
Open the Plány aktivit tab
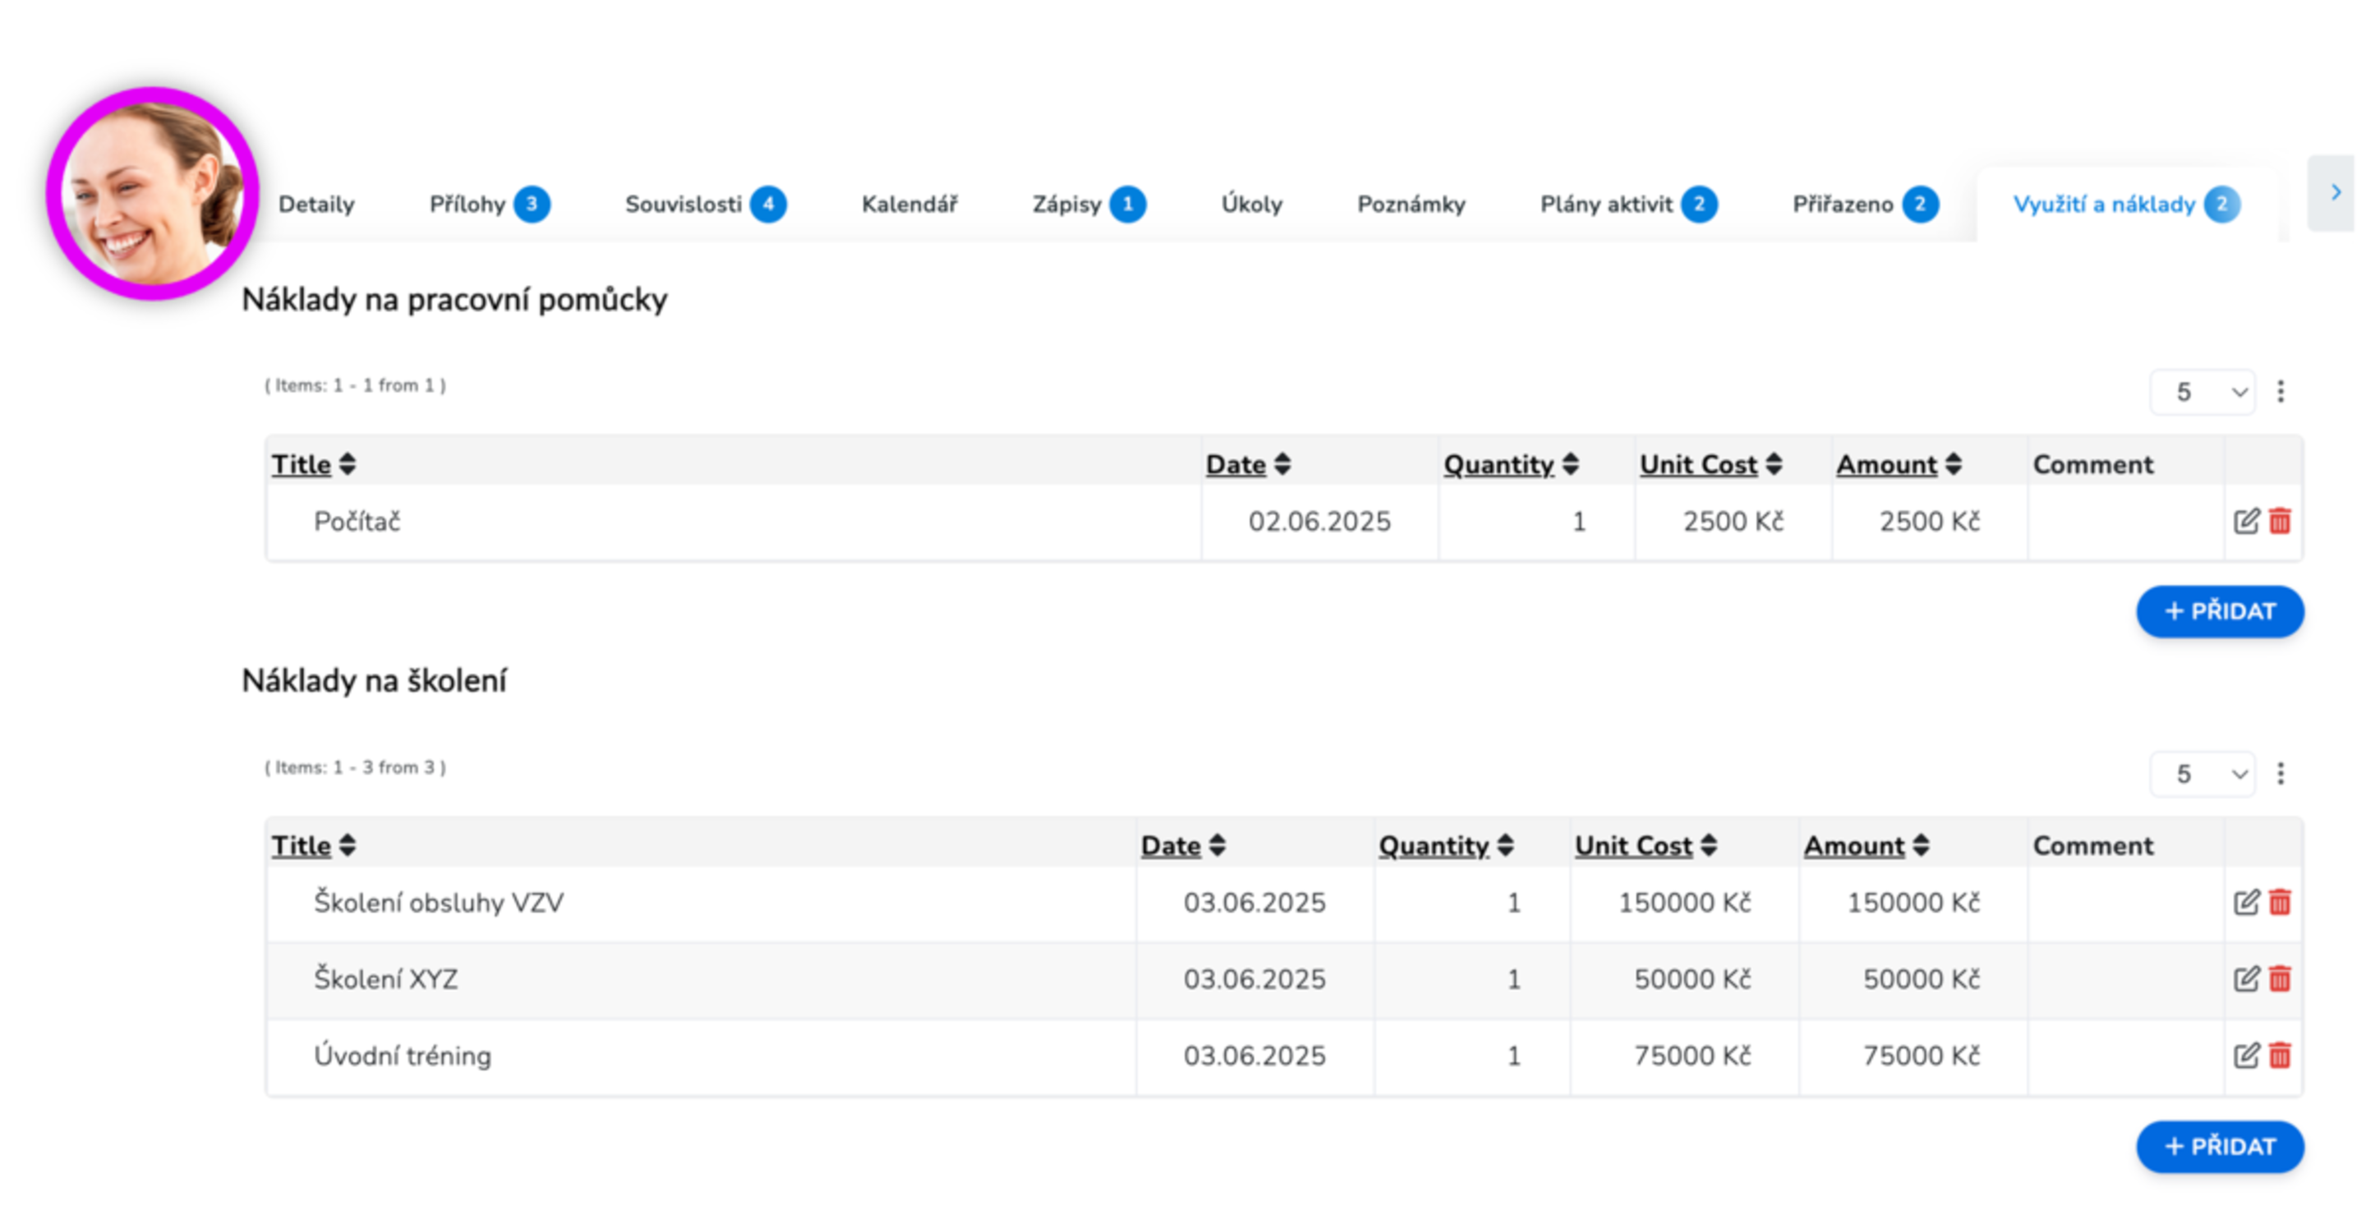(x=1628, y=204)
